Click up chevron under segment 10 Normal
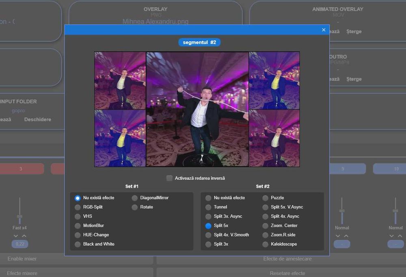The height and width of the screenshot is (277, 406). click(400, 236)
